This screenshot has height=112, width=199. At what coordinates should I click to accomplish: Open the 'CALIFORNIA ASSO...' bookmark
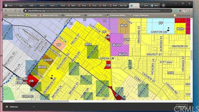94,15
